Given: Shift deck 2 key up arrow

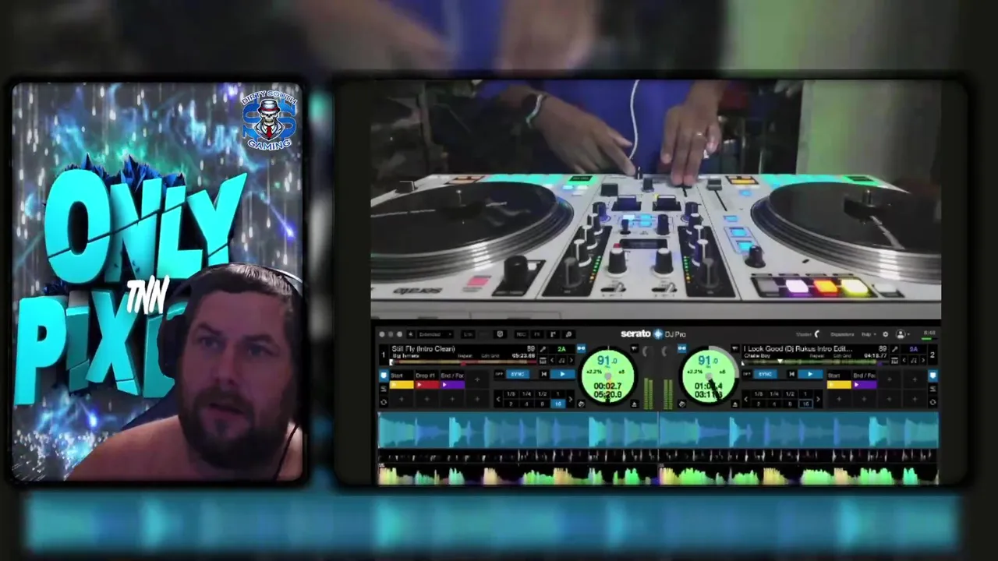Looking at the screenshot, I should [x=923, y=361].
